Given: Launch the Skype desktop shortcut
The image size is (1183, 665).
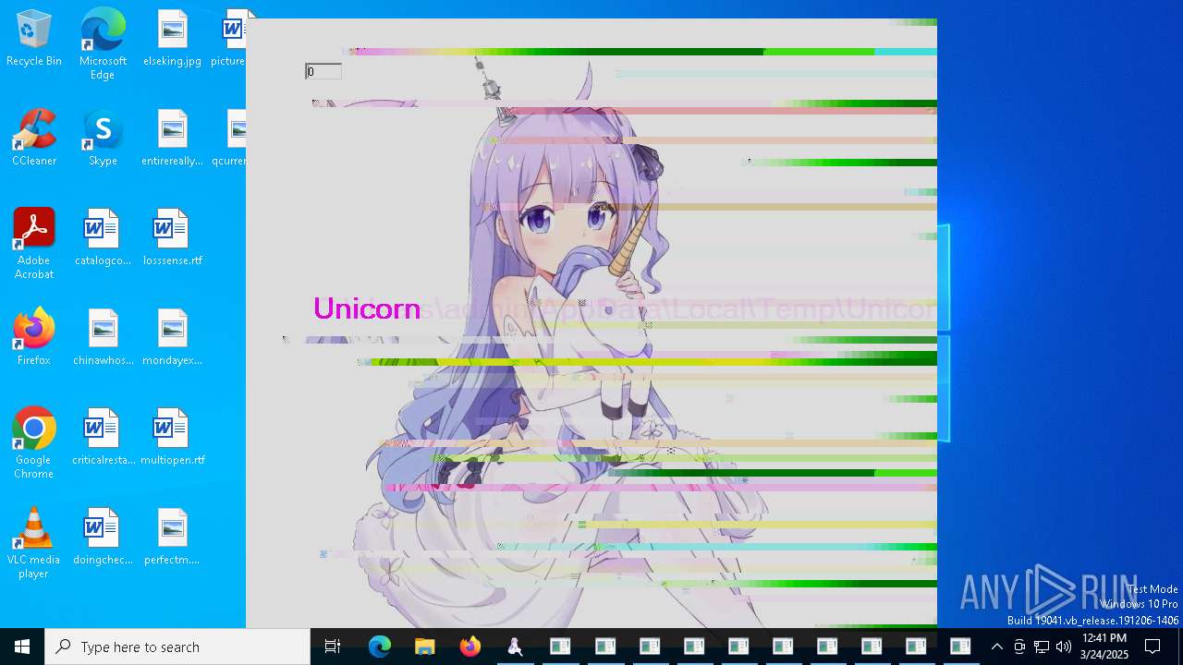Looking at the screenshot, I should (x=103, y=139).
